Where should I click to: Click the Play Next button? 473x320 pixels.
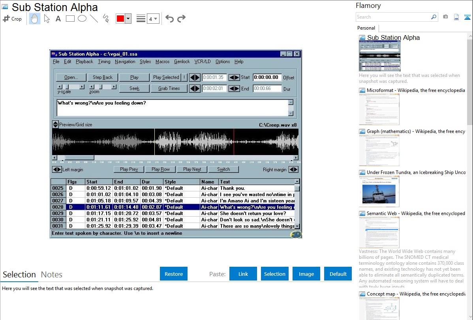point(192,170)
